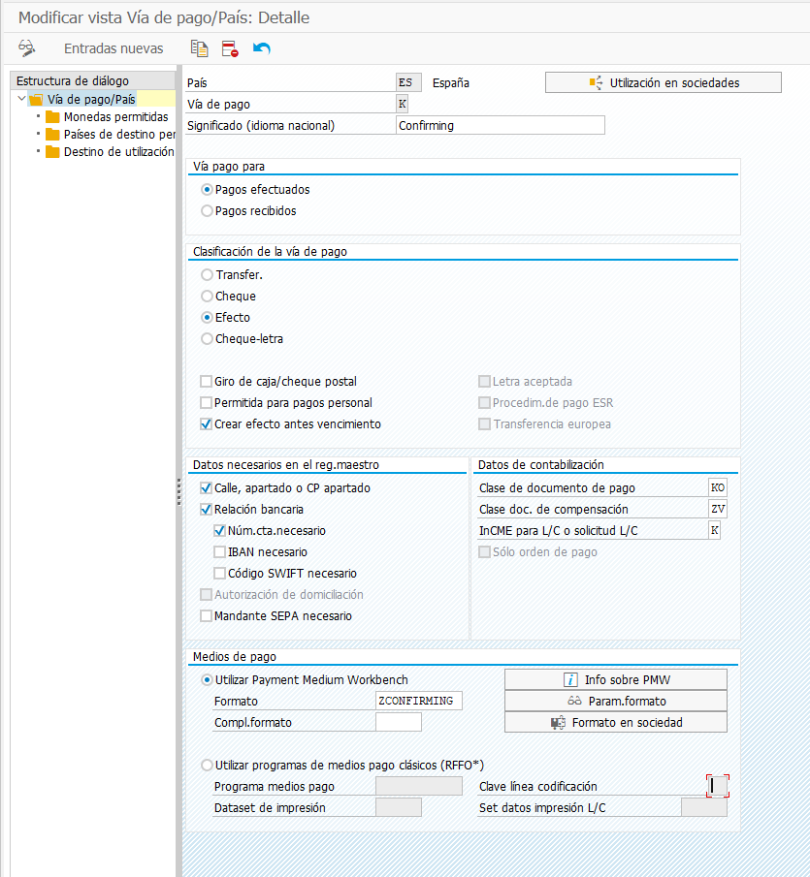Click the panel splitter drag handle
810x877 pixels.
pos(179,492)
